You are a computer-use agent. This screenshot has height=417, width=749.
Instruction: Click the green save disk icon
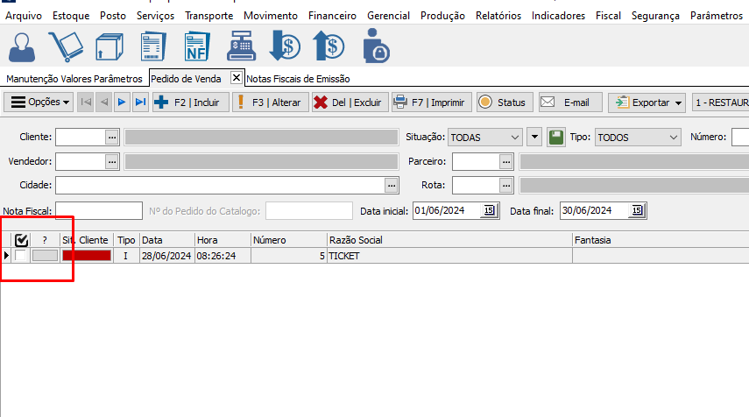[x=556, y=138]
